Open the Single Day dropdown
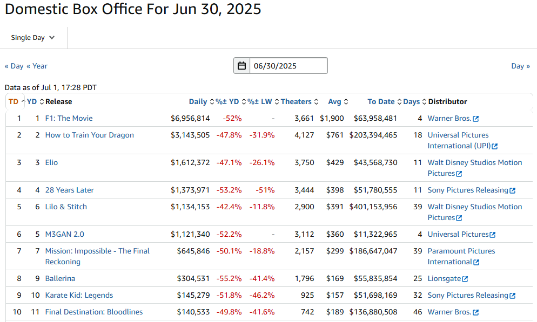The height and width of the screenshot is (322, 537). click(33, 38)
